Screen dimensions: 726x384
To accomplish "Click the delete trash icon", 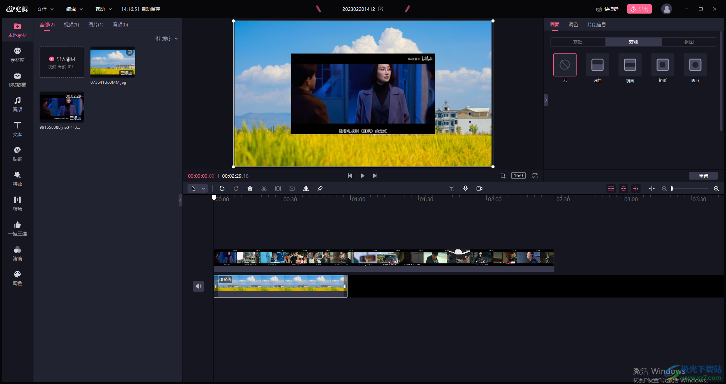I will point(250,189).
